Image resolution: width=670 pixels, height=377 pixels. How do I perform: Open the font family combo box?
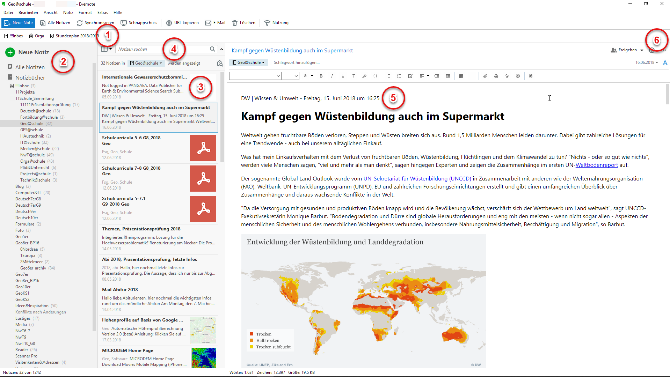point(255,76)
